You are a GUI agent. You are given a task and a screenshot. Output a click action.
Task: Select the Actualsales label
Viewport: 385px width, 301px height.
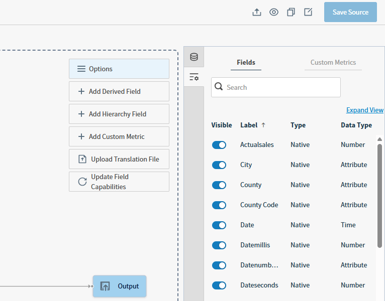257,144
